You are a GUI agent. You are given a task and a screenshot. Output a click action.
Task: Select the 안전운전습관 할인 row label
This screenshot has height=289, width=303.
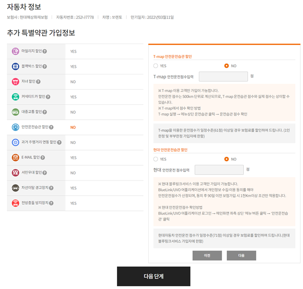(x=35, y=127)
